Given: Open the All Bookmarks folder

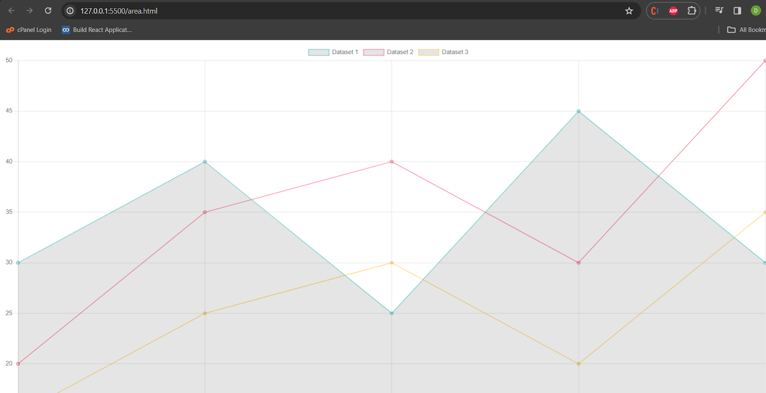Looking at the screenshot, I should (x=746, y=30).
